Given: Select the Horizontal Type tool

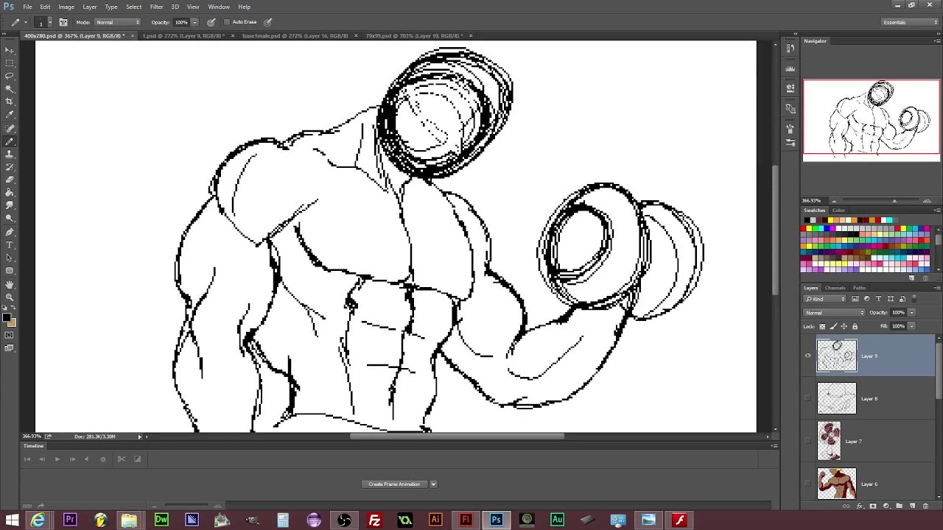Looking at the screenshot, I should [x=10, y=244].
